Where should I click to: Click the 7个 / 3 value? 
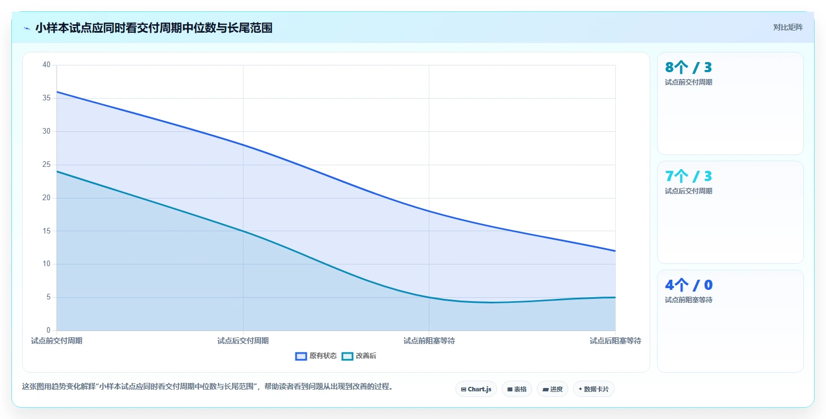(689, 177)
